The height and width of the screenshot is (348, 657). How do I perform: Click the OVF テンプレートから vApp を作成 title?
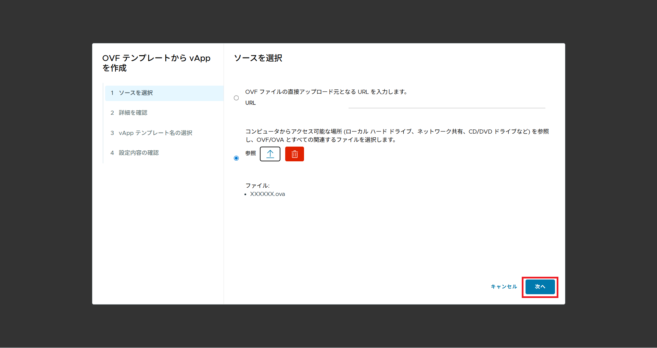[156, 63]
